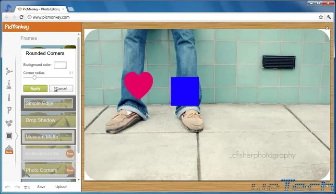
Task: Open the Overlays shapes tool
Action: [x=9, y=123]
